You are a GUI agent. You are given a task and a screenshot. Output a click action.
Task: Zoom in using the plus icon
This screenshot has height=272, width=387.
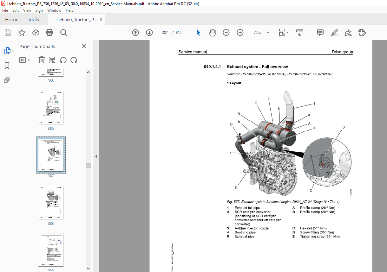point(240,33)
